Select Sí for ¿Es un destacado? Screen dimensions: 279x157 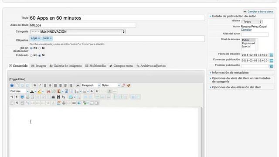click(x=40, y=48)
